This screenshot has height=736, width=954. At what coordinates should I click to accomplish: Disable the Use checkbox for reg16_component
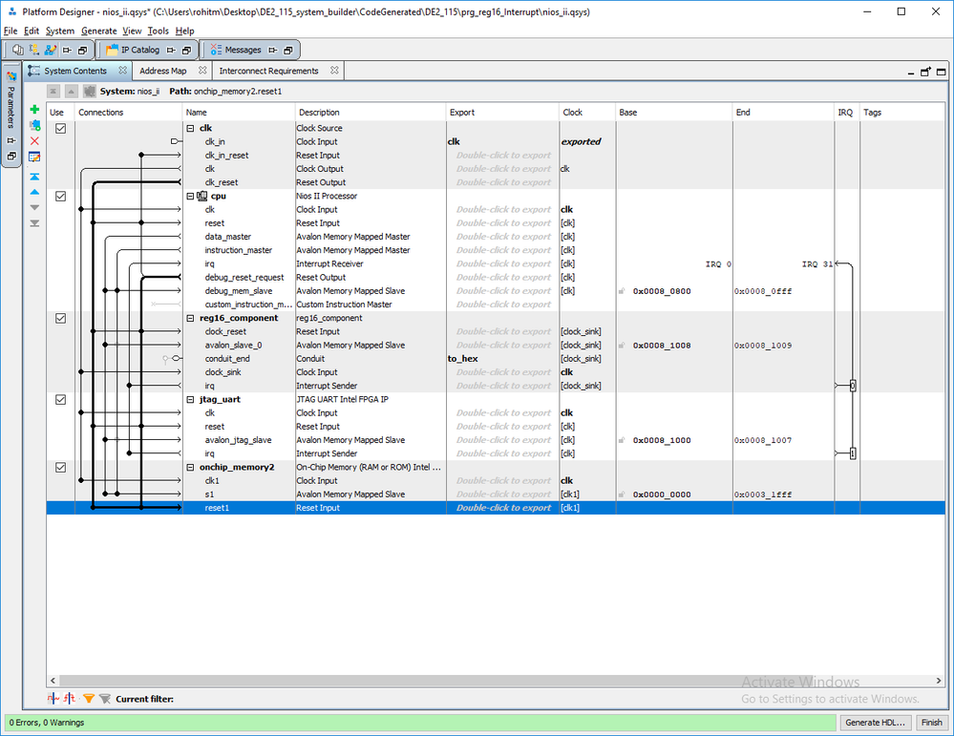[60, 318]
